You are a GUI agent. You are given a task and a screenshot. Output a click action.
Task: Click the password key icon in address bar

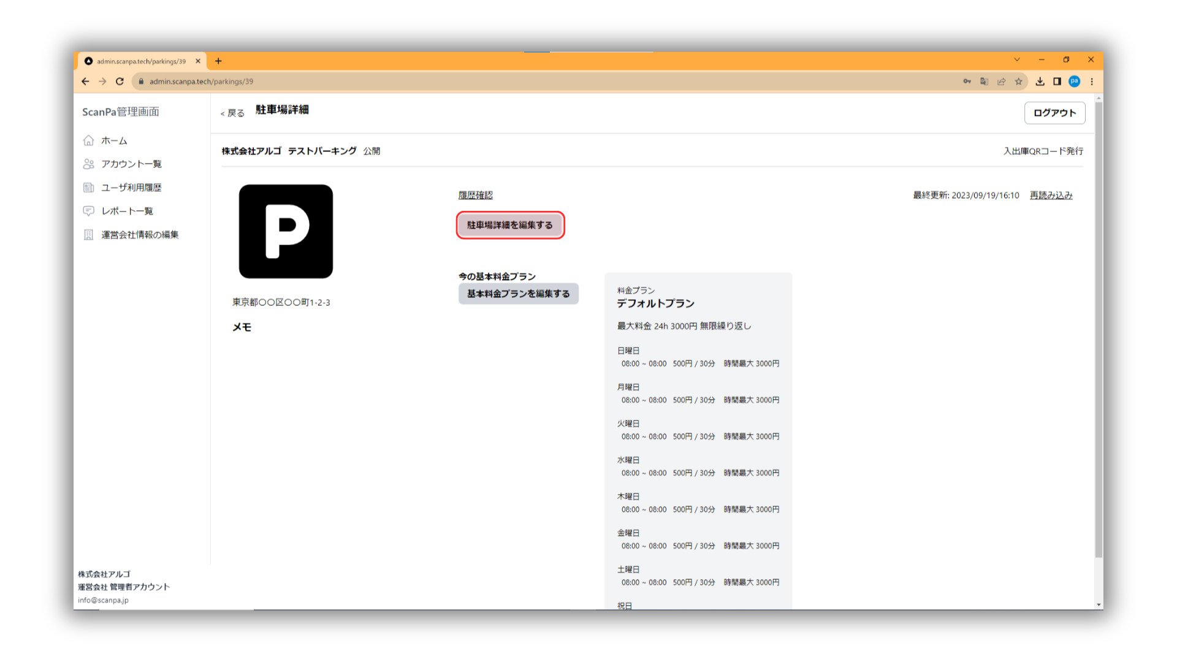click(x=967, y=81)
